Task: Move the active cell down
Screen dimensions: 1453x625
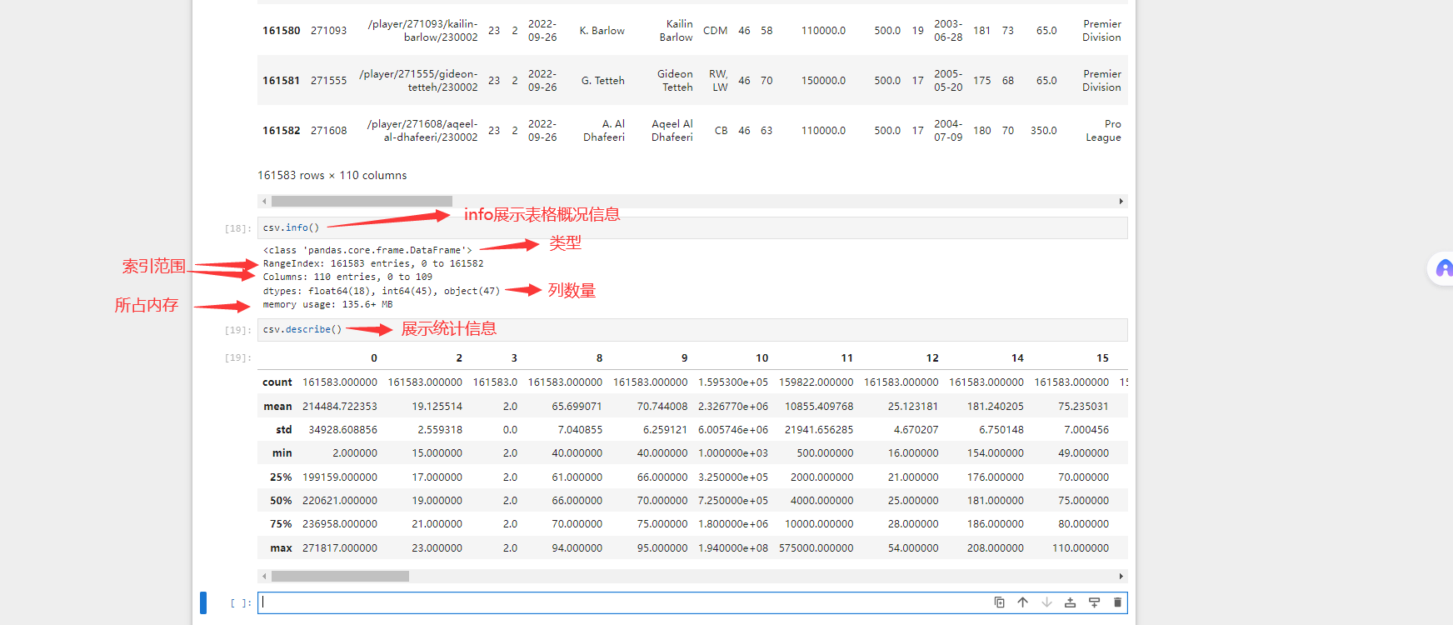Action: tap(1046, 602)
